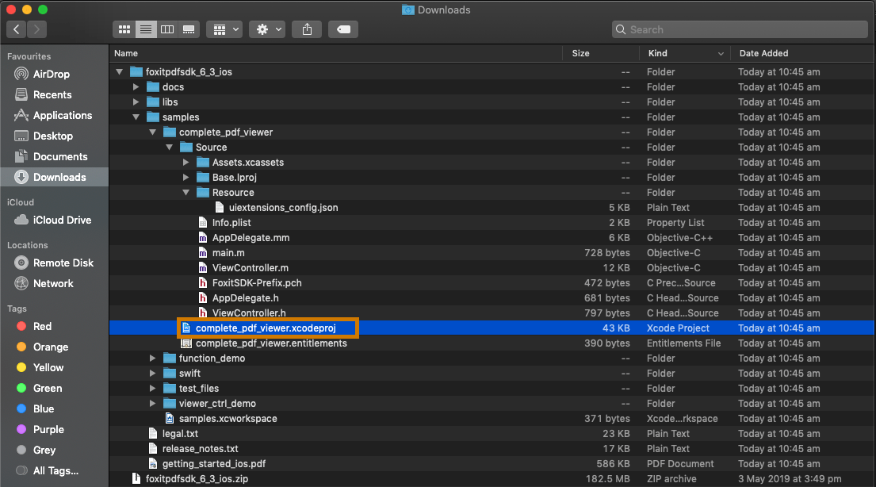Select the main.m file
Image resolution: width=876 pixels, height=487 pixels.
pyautogui.click(x=492, y=253)
